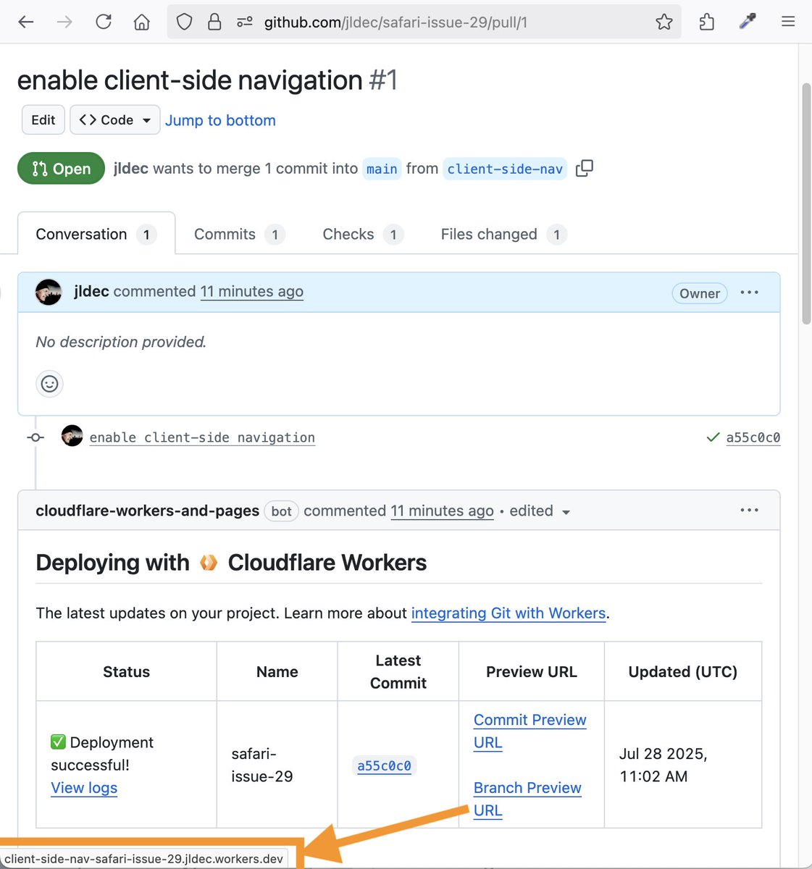Click the No description provided text
This screenshot has height=869, width=812.
tap(121, 342)
